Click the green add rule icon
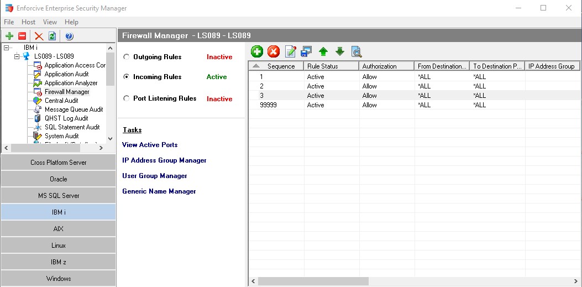 [x=257, y=51]
